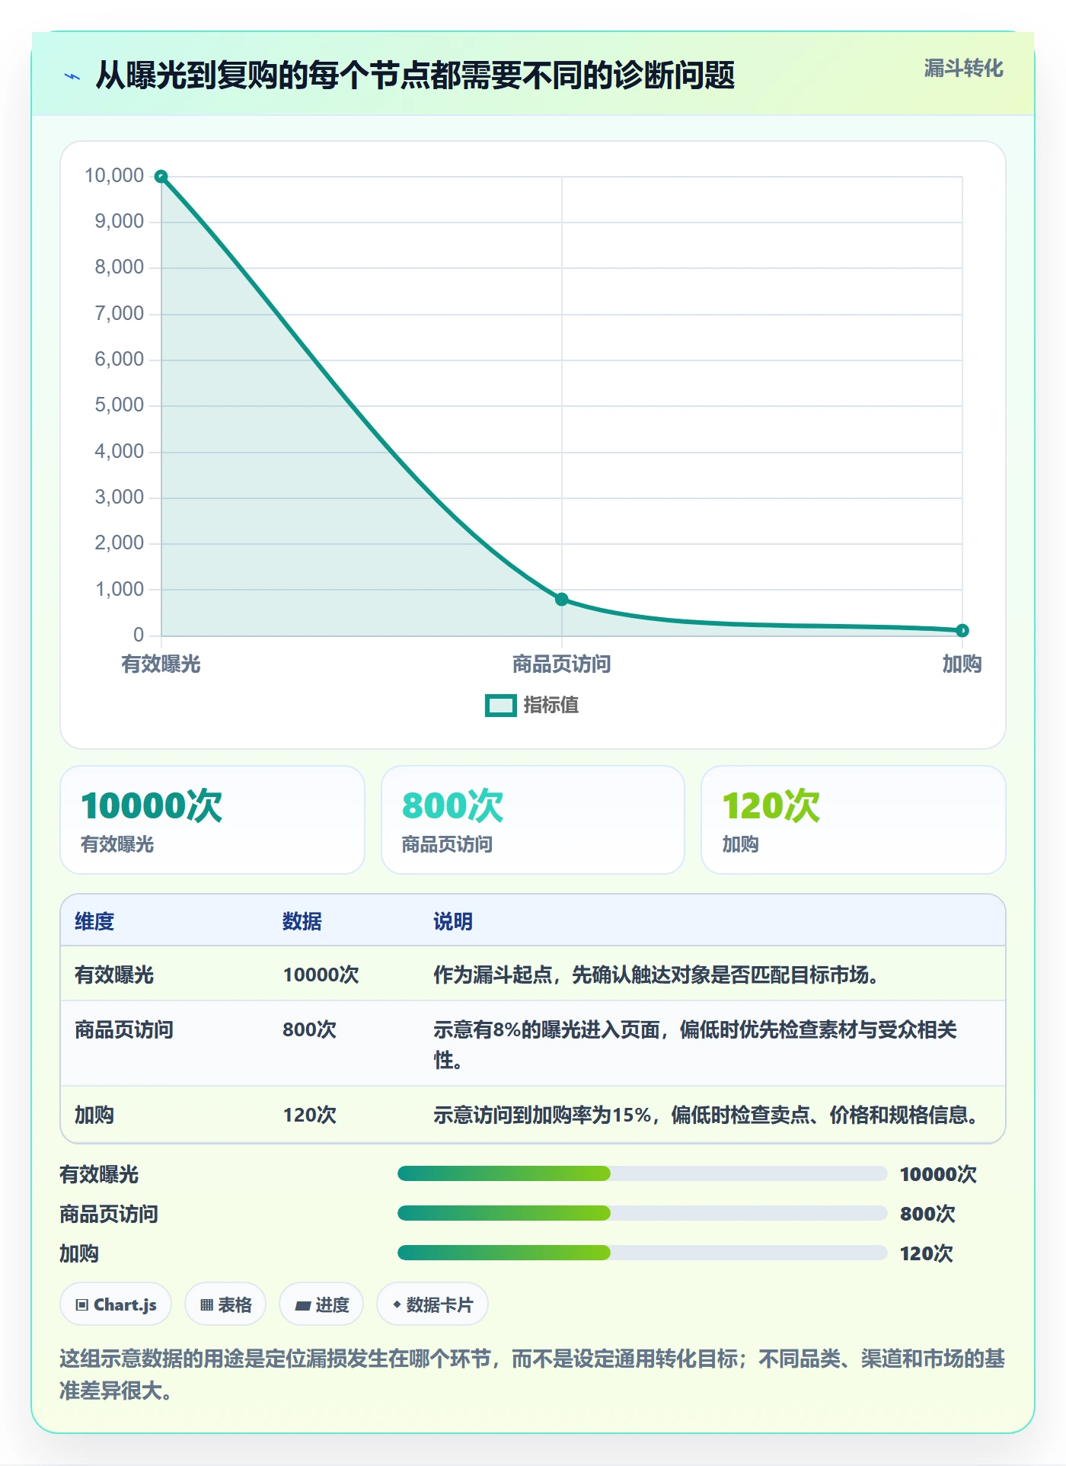Click the 10000次 cell in the table
Viewport: 1066px width, 1466px height.
(x=321, y=975)
